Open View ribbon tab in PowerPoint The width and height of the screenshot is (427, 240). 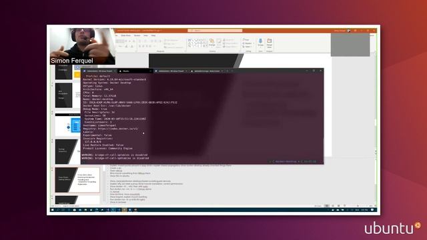pyautogui.click(x=145, y=35)
